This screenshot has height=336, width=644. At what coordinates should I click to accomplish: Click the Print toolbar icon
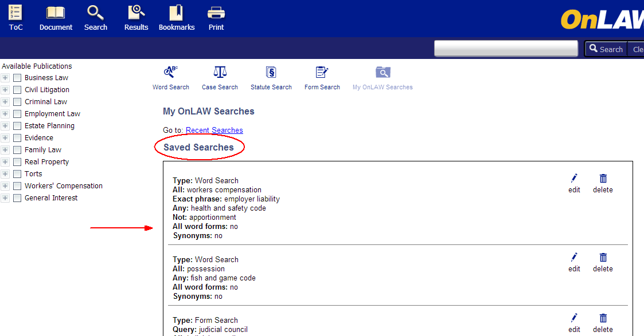216,18
